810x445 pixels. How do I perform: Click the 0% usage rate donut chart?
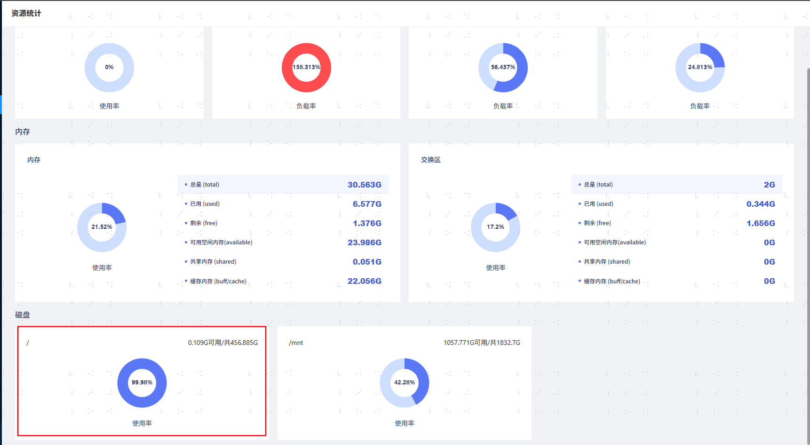(x=109, y=68)
